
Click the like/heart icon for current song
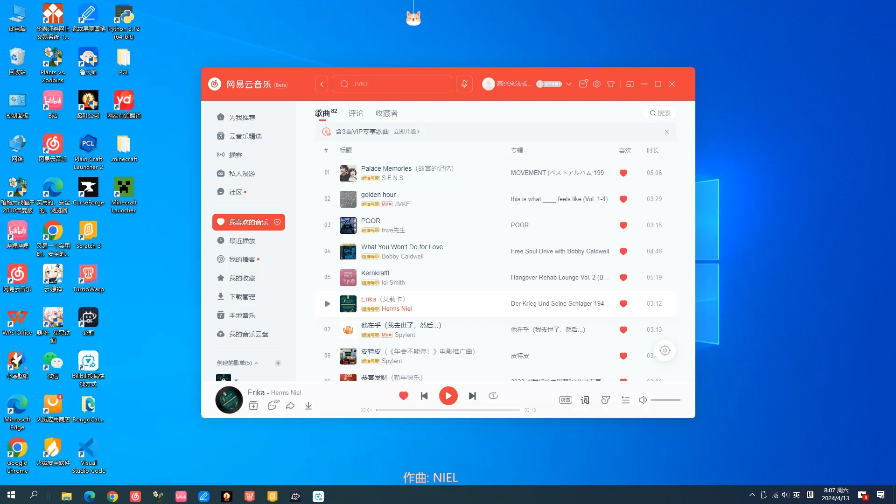[403, 396]
